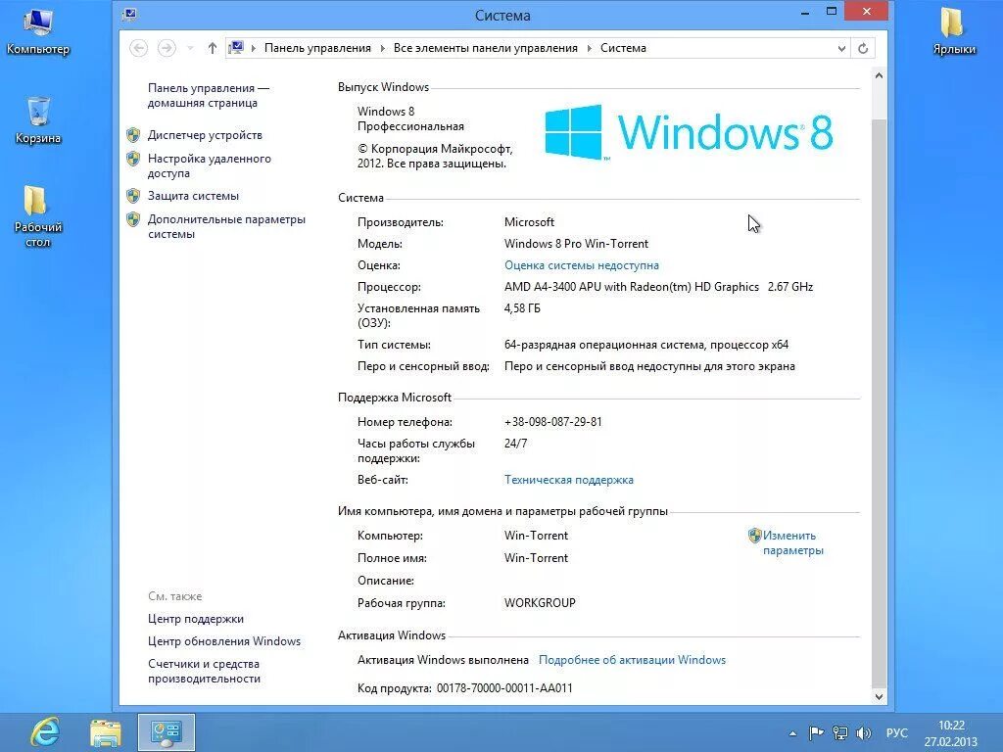Click the volume speaker icon

pos(864,732)
